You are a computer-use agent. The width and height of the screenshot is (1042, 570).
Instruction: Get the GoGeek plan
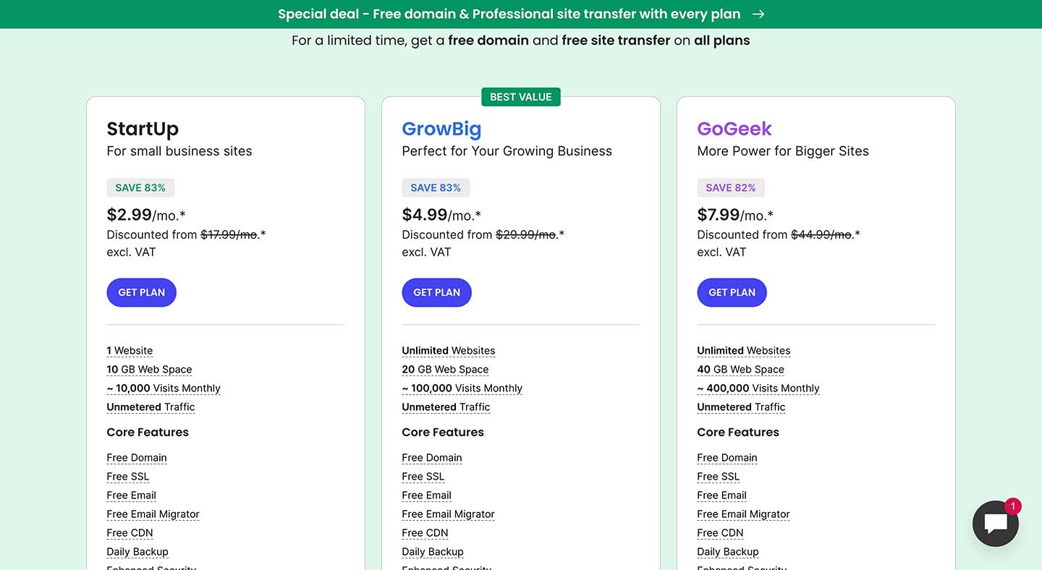point(732,292)
